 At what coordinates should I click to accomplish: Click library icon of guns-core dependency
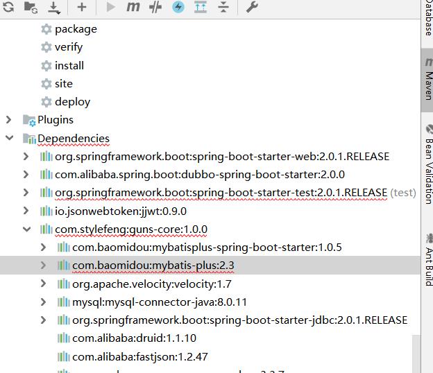pyautogui.click(x=46, y=229)
